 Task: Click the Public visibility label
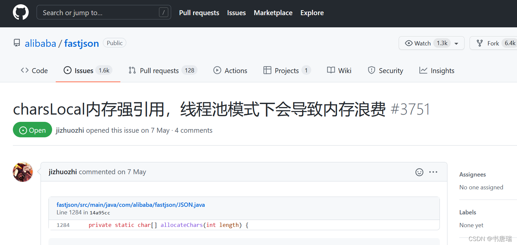[114, 43]
